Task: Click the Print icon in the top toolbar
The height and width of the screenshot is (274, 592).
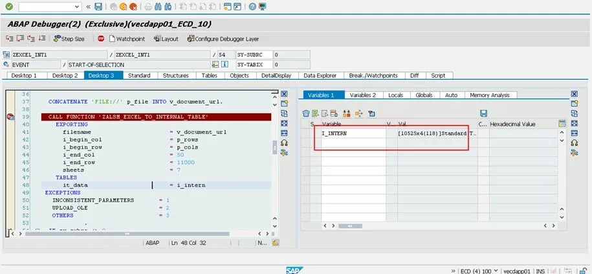Action: [148, 6]
